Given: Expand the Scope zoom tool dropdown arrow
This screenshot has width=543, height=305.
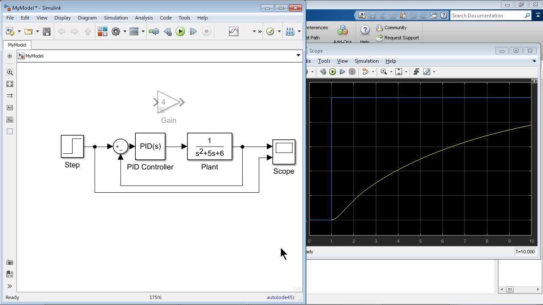Looking at the screenshot, I should tap(391, 72).
